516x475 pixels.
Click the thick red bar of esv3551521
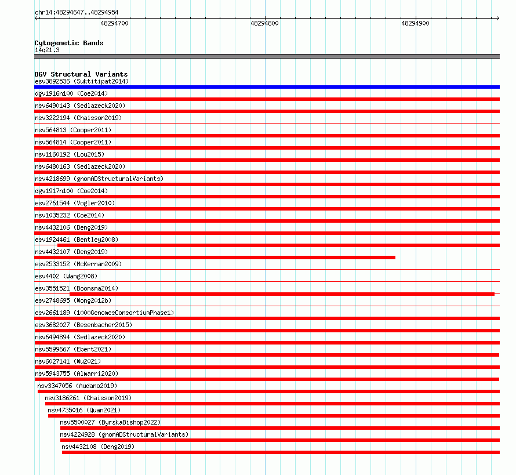pos(282,294)
